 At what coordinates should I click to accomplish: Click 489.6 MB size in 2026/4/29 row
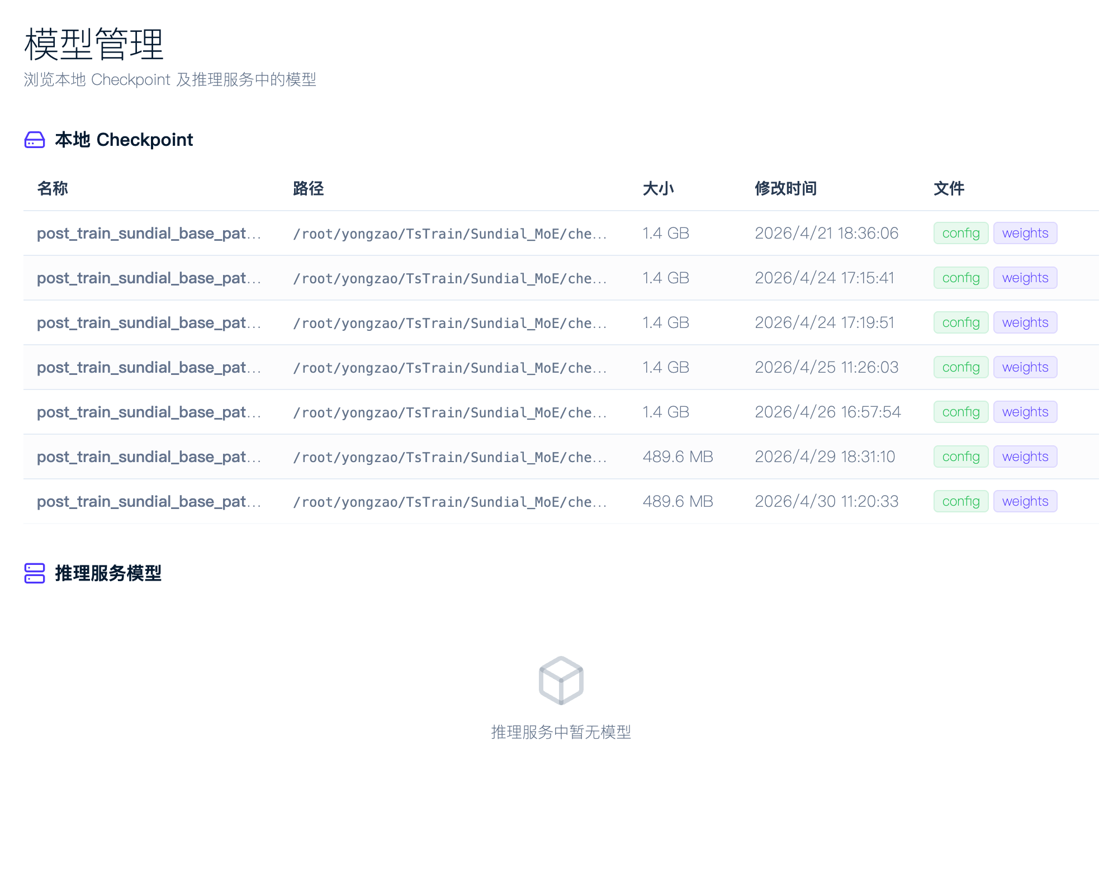point(678,456)
